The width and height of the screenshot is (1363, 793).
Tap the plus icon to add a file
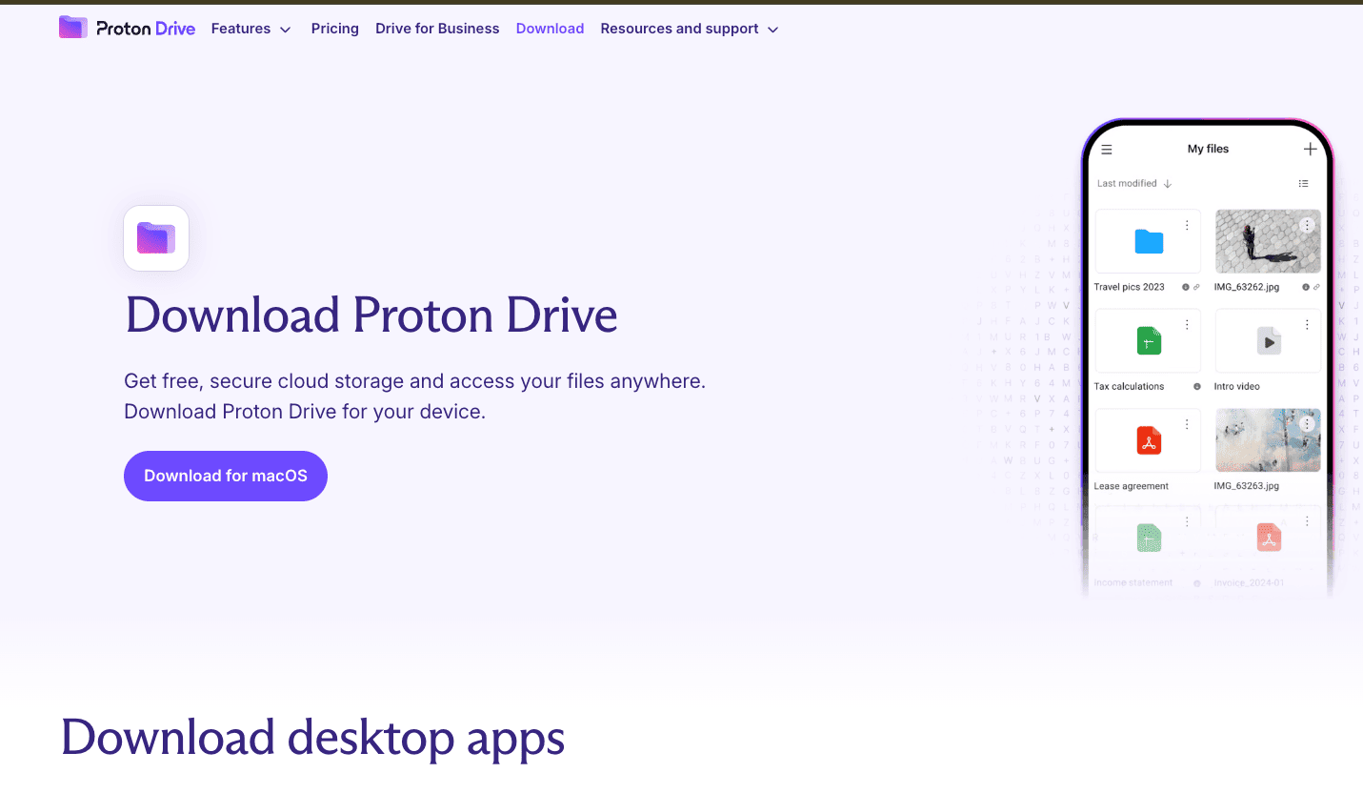click(x=1311, y=149)
